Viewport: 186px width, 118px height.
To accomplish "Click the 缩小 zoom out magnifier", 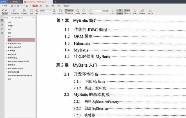I will pyautogui.click(x=37, y=11).
